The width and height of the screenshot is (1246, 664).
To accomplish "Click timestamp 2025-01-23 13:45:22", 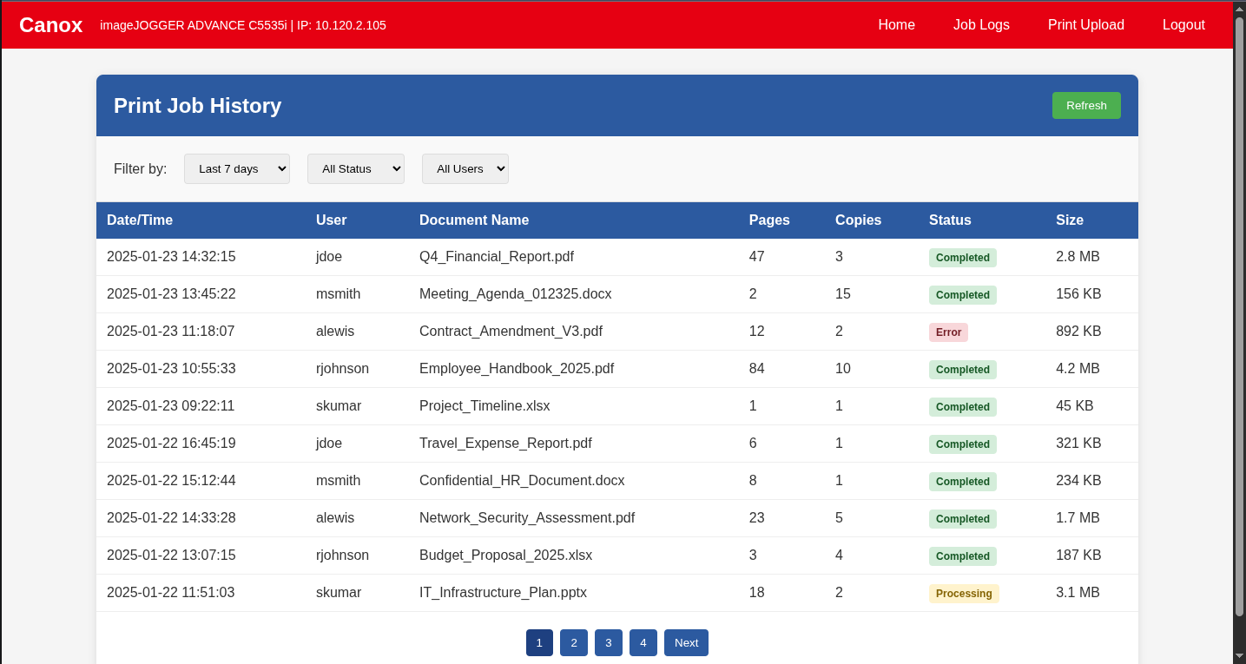I will [x=171, y=294].
